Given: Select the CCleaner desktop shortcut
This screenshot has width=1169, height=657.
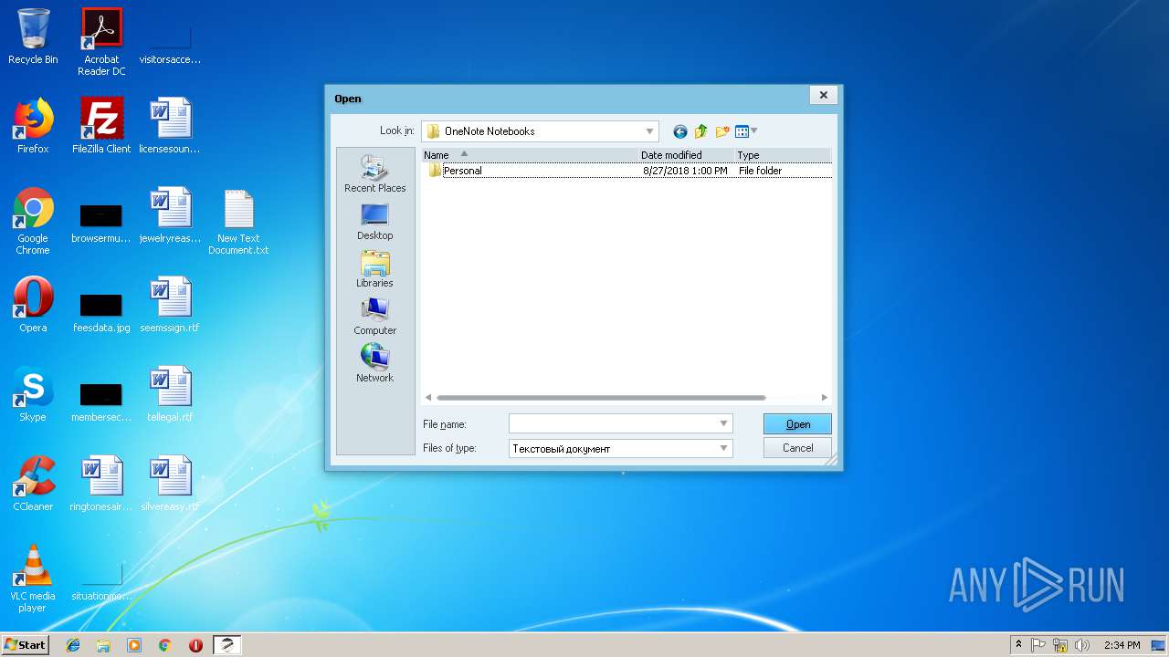Looking at the screenshot, I should pos(33,484).
